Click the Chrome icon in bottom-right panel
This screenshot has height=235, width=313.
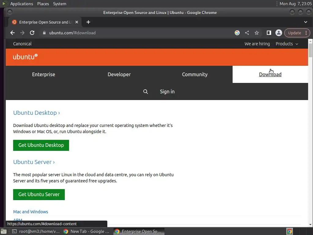click(290, 231)
